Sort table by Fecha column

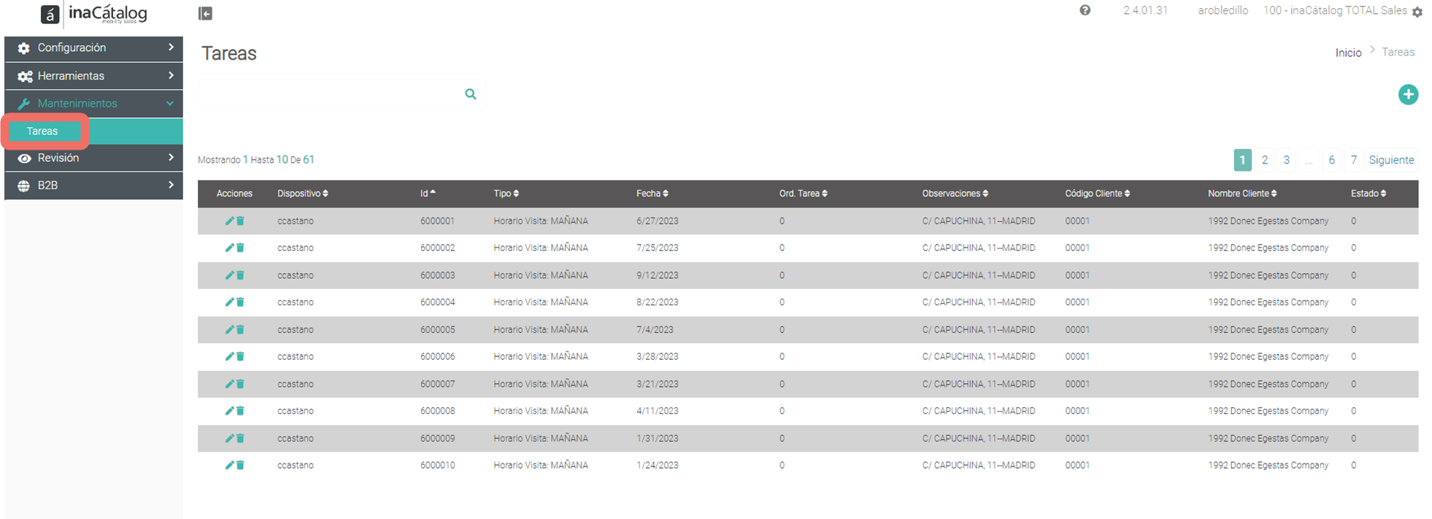652,193
